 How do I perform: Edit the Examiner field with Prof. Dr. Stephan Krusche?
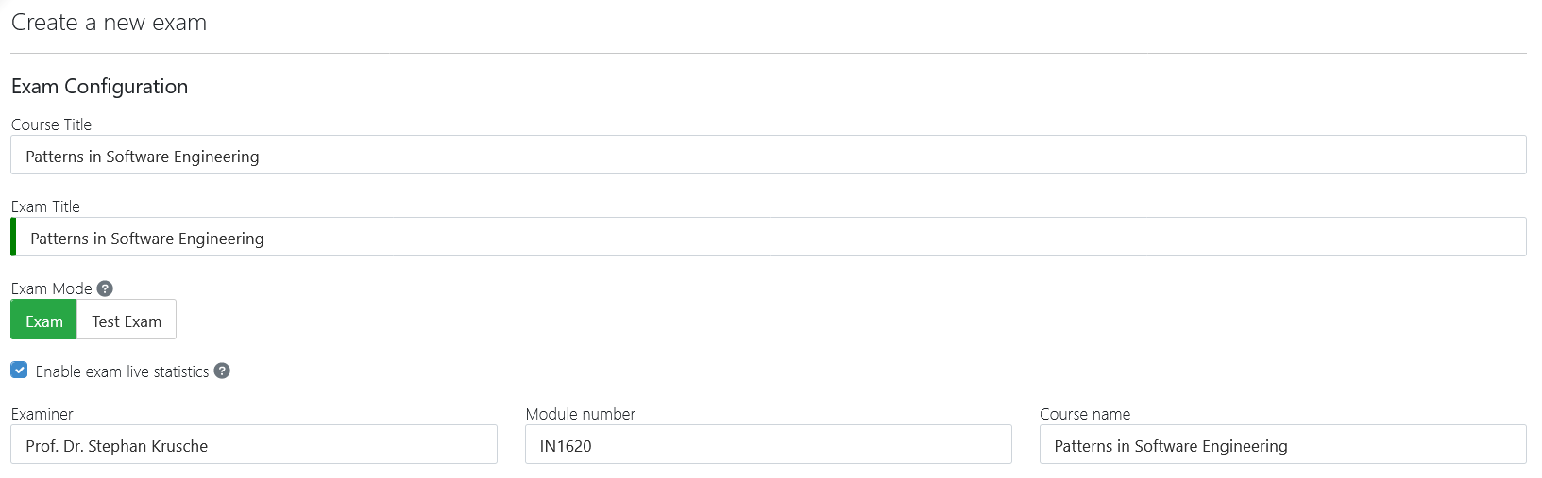[x=253, y=445]
